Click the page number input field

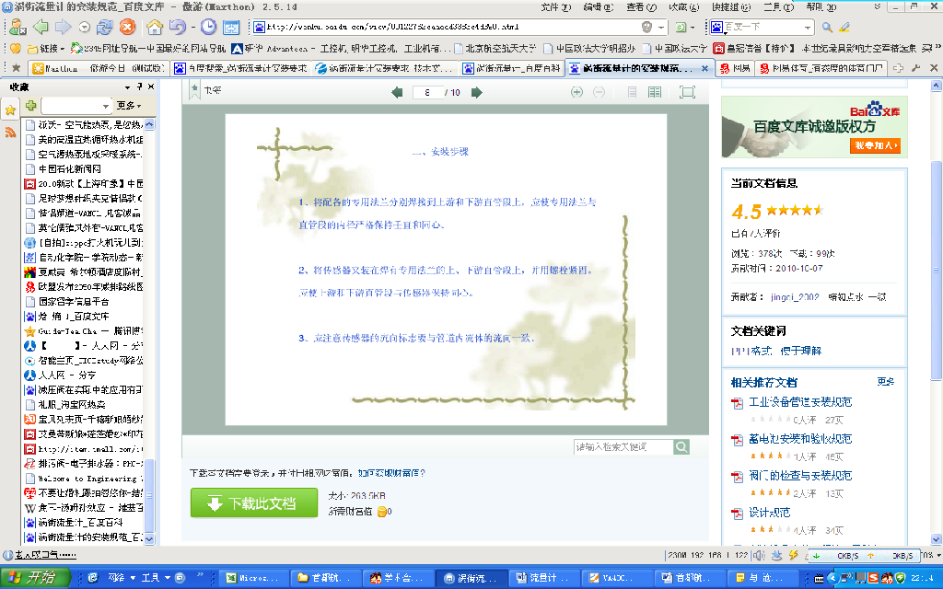[427, 92]
